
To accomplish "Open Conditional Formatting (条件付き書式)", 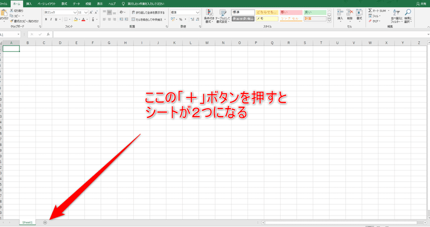I will [x=209, y=16].
